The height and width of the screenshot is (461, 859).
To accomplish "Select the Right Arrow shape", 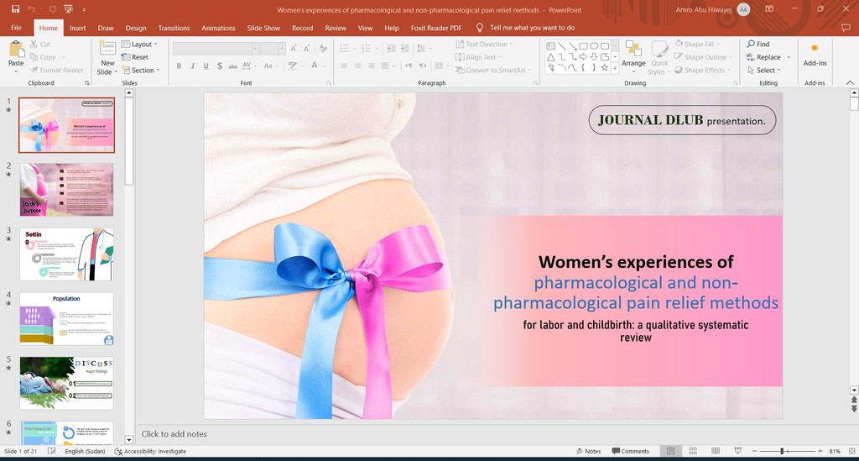I will click(584, 57).
